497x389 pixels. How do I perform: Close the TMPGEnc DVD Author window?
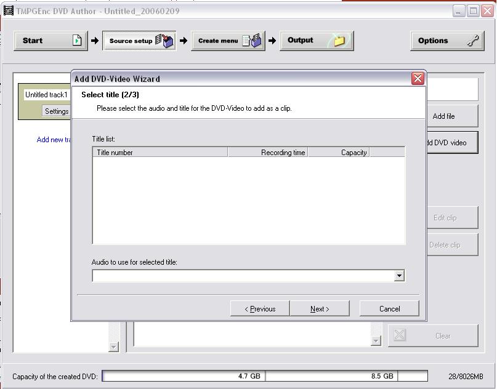[487, 11]
